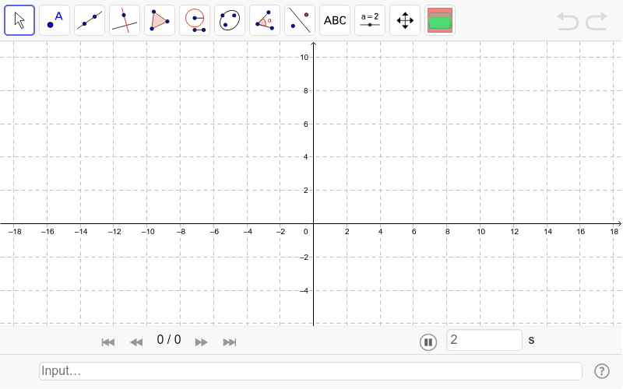Redo the last undone action
623x389 pixels.
[x=597, y=21]
